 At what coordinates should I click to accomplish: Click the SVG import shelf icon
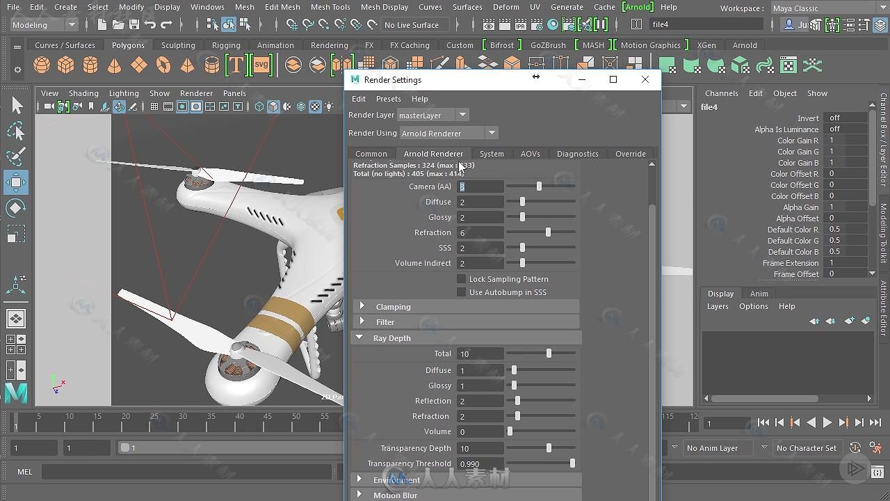(x=261, y=65)
